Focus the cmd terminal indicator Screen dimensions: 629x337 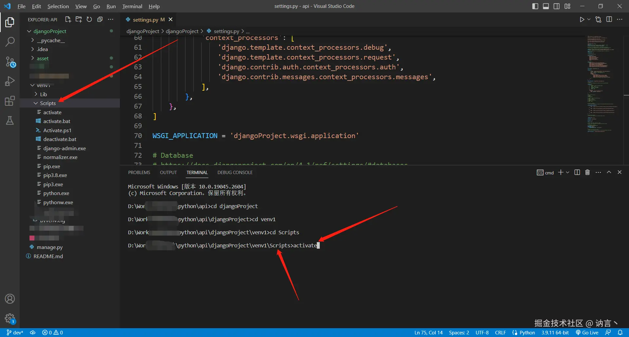click(545, 172)
